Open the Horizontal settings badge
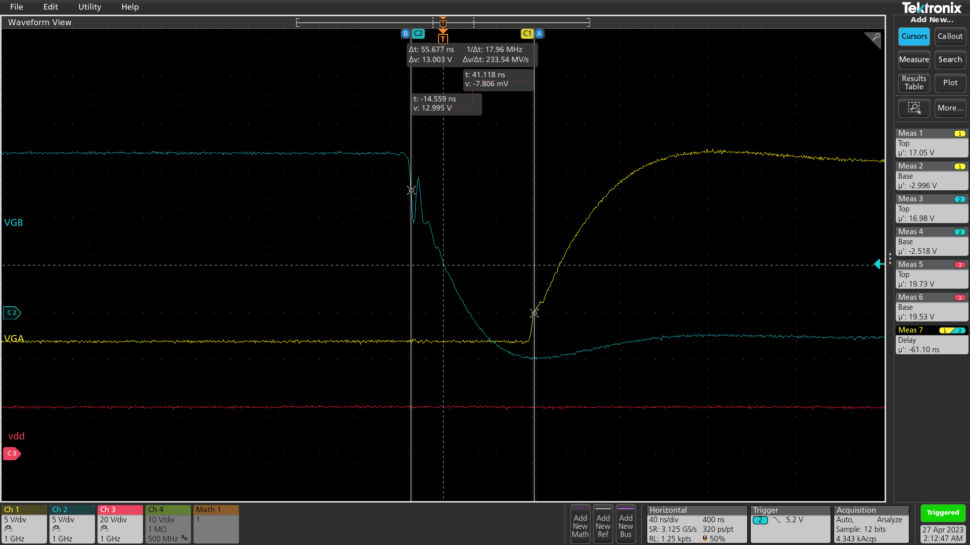Viewport: 970px width, 545px height. pos(696,524)
